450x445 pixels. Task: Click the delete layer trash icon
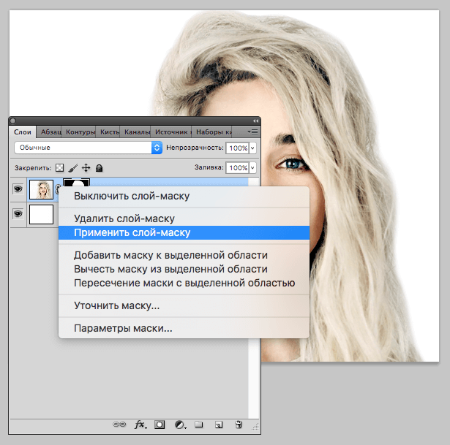coord(239,425)
